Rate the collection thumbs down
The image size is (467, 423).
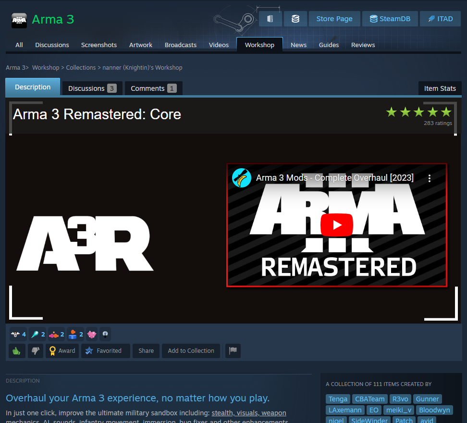click(36, 351)
